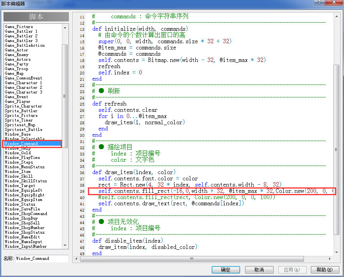Select Game_Actor script in list
Screen dimensions: 344x277
point(16,50)
